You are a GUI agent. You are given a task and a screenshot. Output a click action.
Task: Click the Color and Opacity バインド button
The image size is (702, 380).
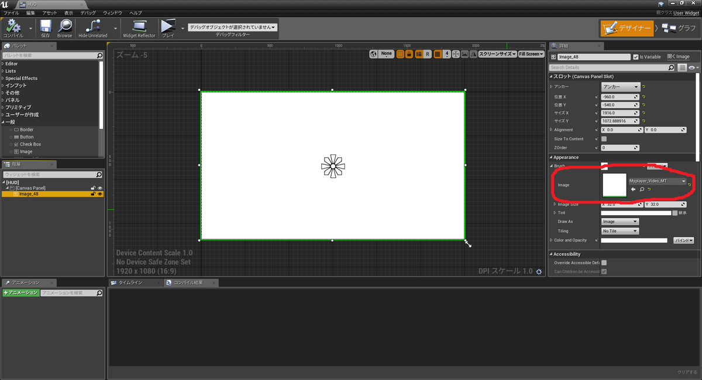[683, 240]
